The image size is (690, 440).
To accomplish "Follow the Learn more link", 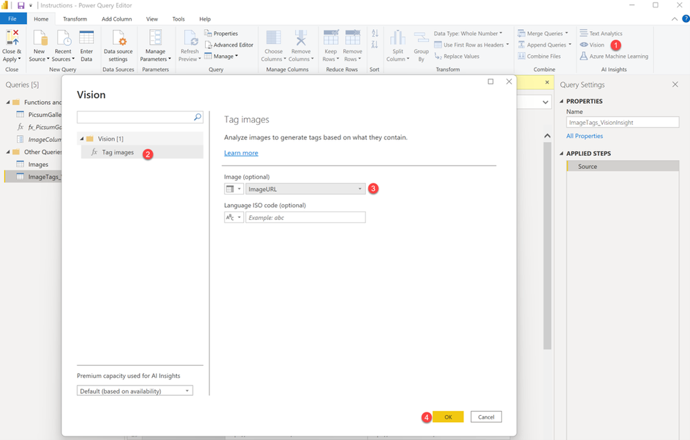I will coord(241,153).
